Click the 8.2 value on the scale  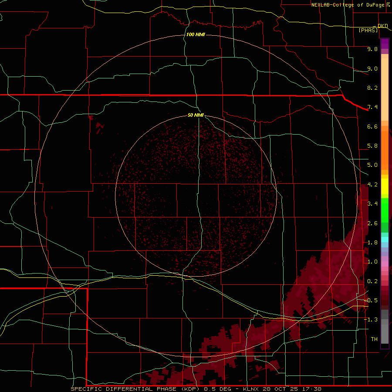(372, 88)
